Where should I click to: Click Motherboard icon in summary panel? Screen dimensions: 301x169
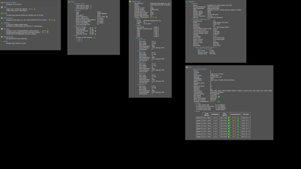pyautogui.click(x=2, y=18)
